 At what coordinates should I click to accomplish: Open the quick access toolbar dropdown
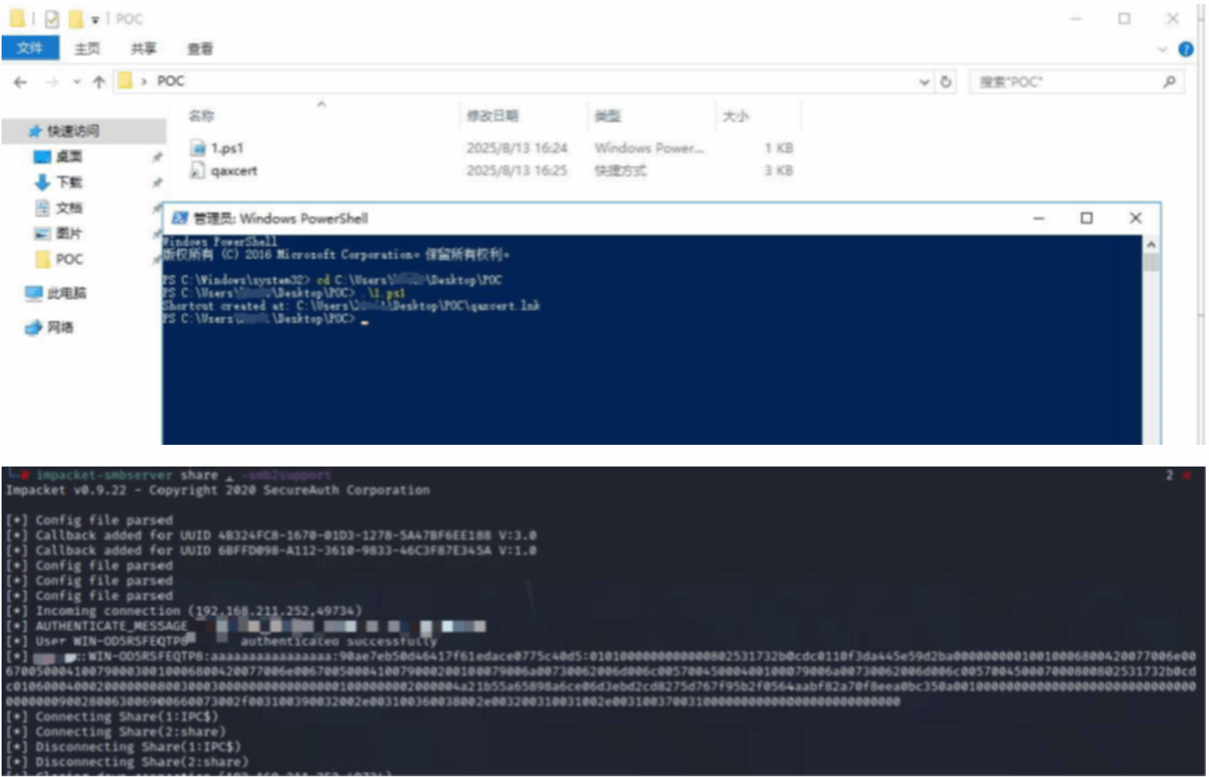[x=95, y=20]
